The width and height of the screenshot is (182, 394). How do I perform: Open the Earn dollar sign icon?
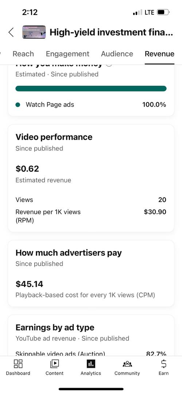pyautogui.click(x=164, y=364)
